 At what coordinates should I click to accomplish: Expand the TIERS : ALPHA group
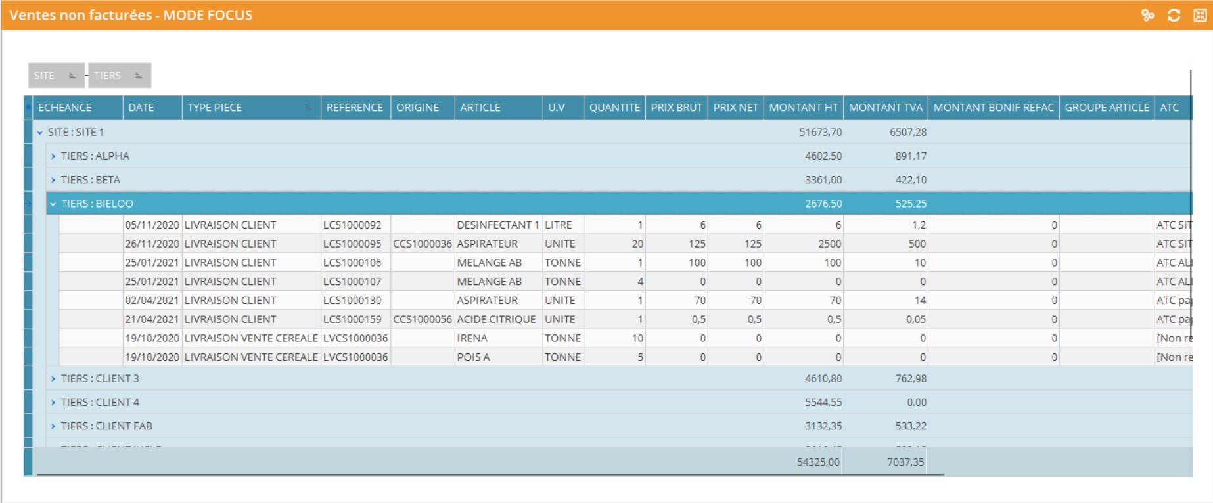[x=53, y=156]
